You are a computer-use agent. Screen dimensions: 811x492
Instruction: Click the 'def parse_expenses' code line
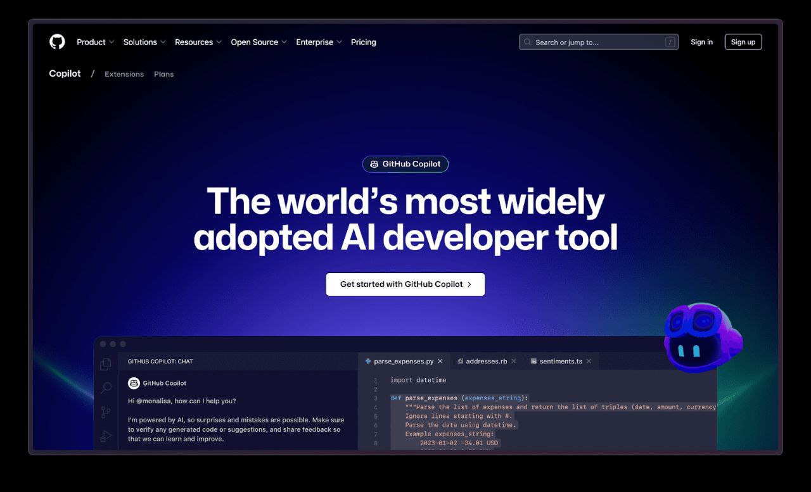tap(459, 398)
